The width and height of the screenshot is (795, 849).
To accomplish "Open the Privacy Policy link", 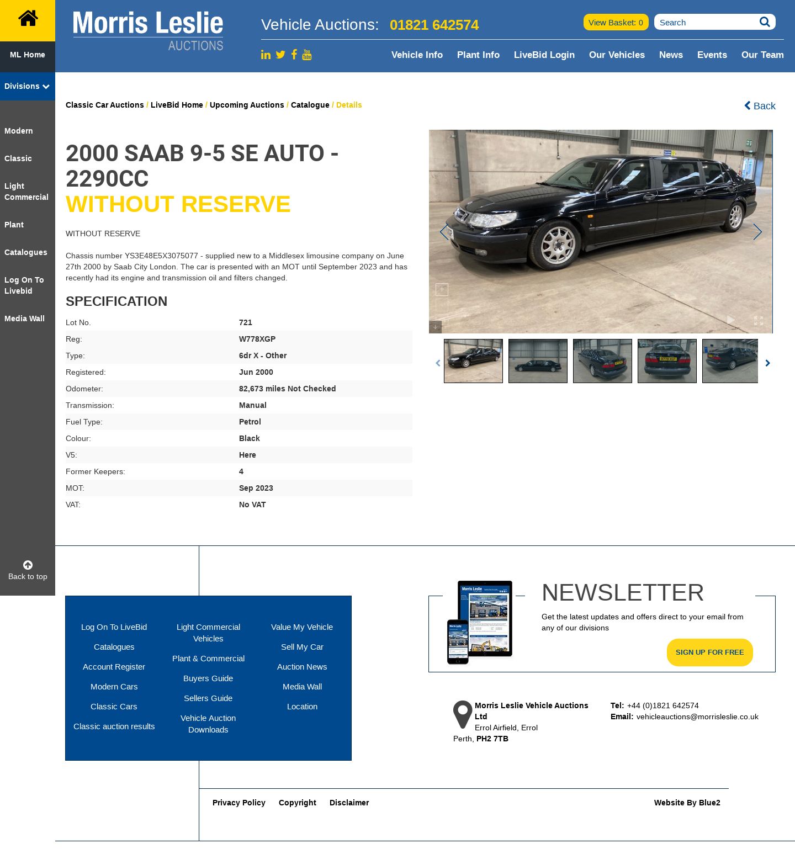I will [239, 803].
